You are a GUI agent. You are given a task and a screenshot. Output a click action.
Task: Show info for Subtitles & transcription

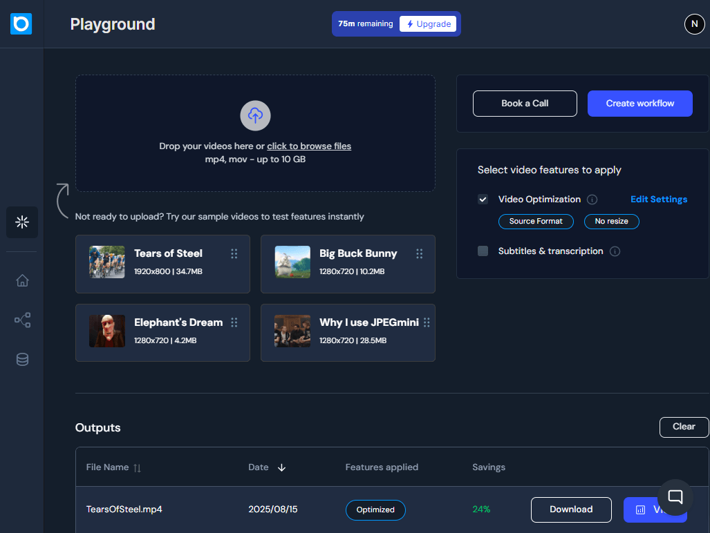click(615, 251)
